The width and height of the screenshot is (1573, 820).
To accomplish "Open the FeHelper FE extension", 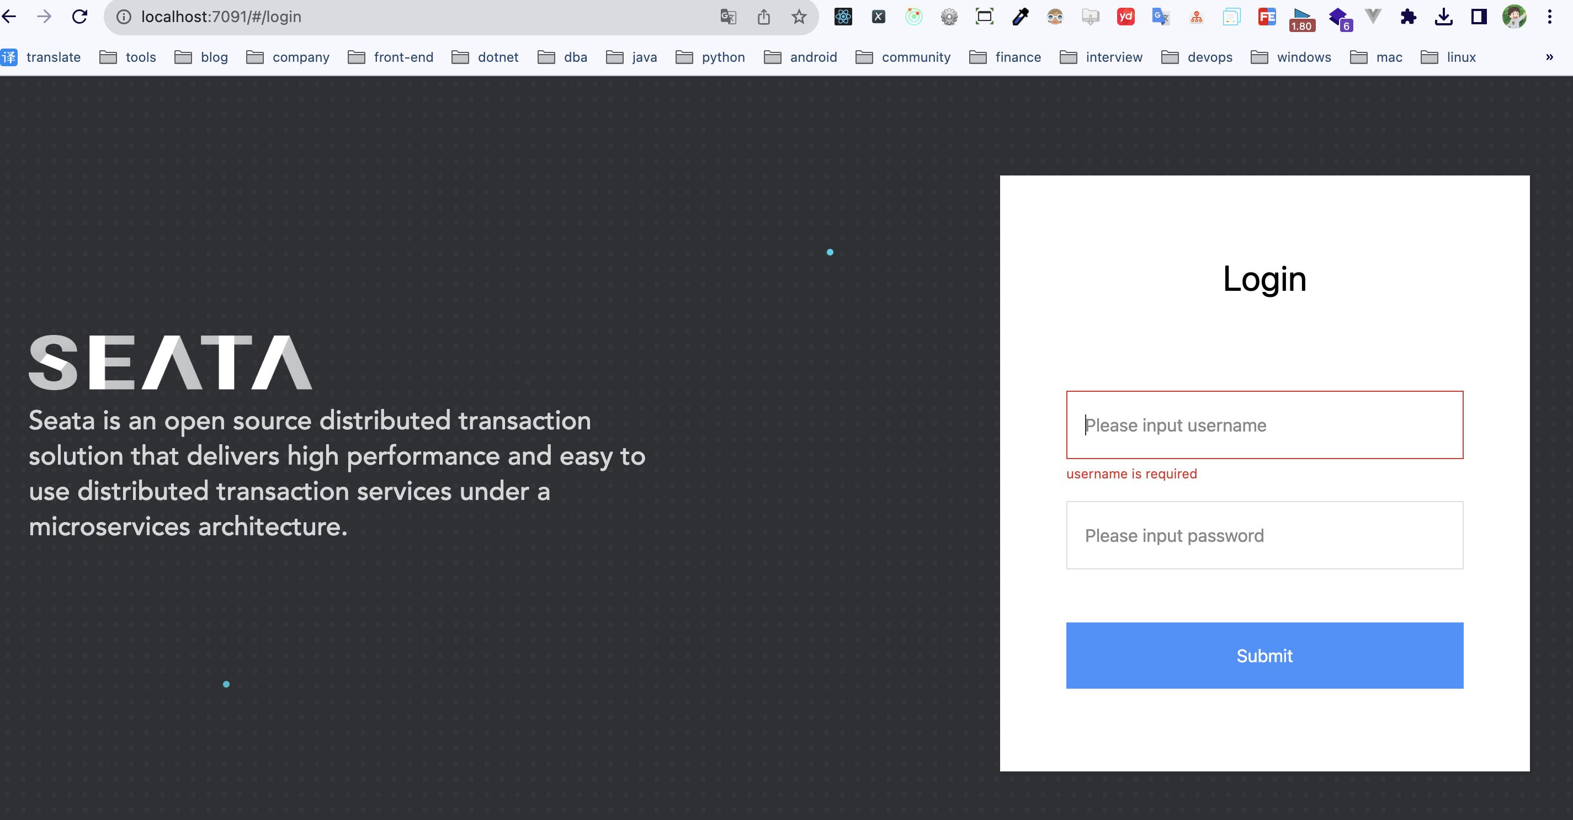I will pyautogui.click(x=1267, y=17).
